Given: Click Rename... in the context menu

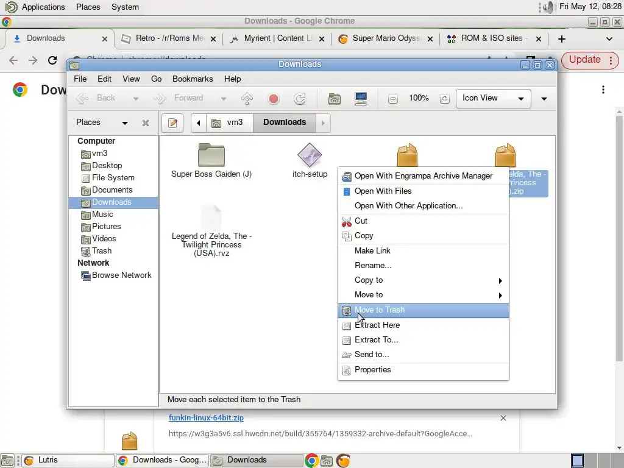Looking at the screenshot, I should pos(424,266).
